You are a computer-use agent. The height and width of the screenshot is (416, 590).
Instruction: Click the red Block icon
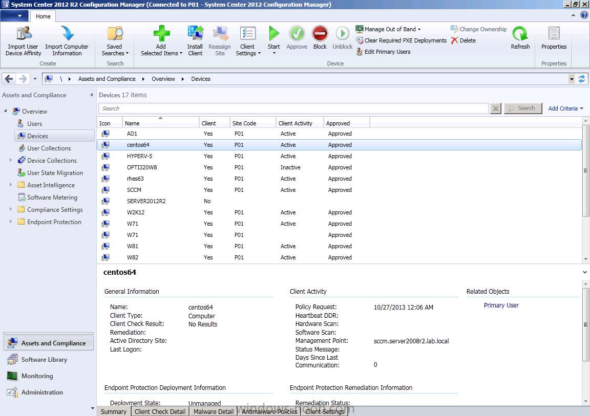pyautogui.click(x=320, y=33)
